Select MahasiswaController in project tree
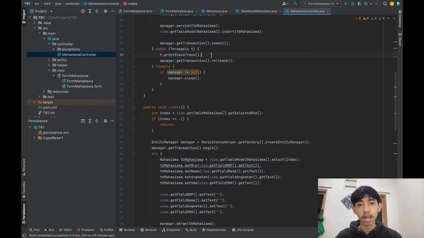 (x=72, y=54)
